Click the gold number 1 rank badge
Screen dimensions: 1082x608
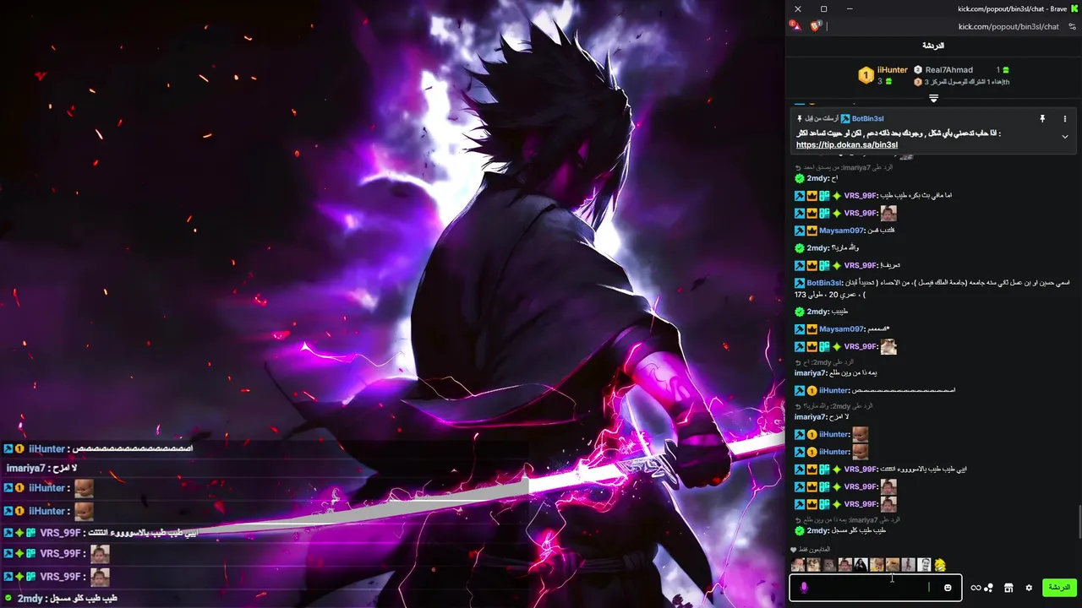pos(866,76)
